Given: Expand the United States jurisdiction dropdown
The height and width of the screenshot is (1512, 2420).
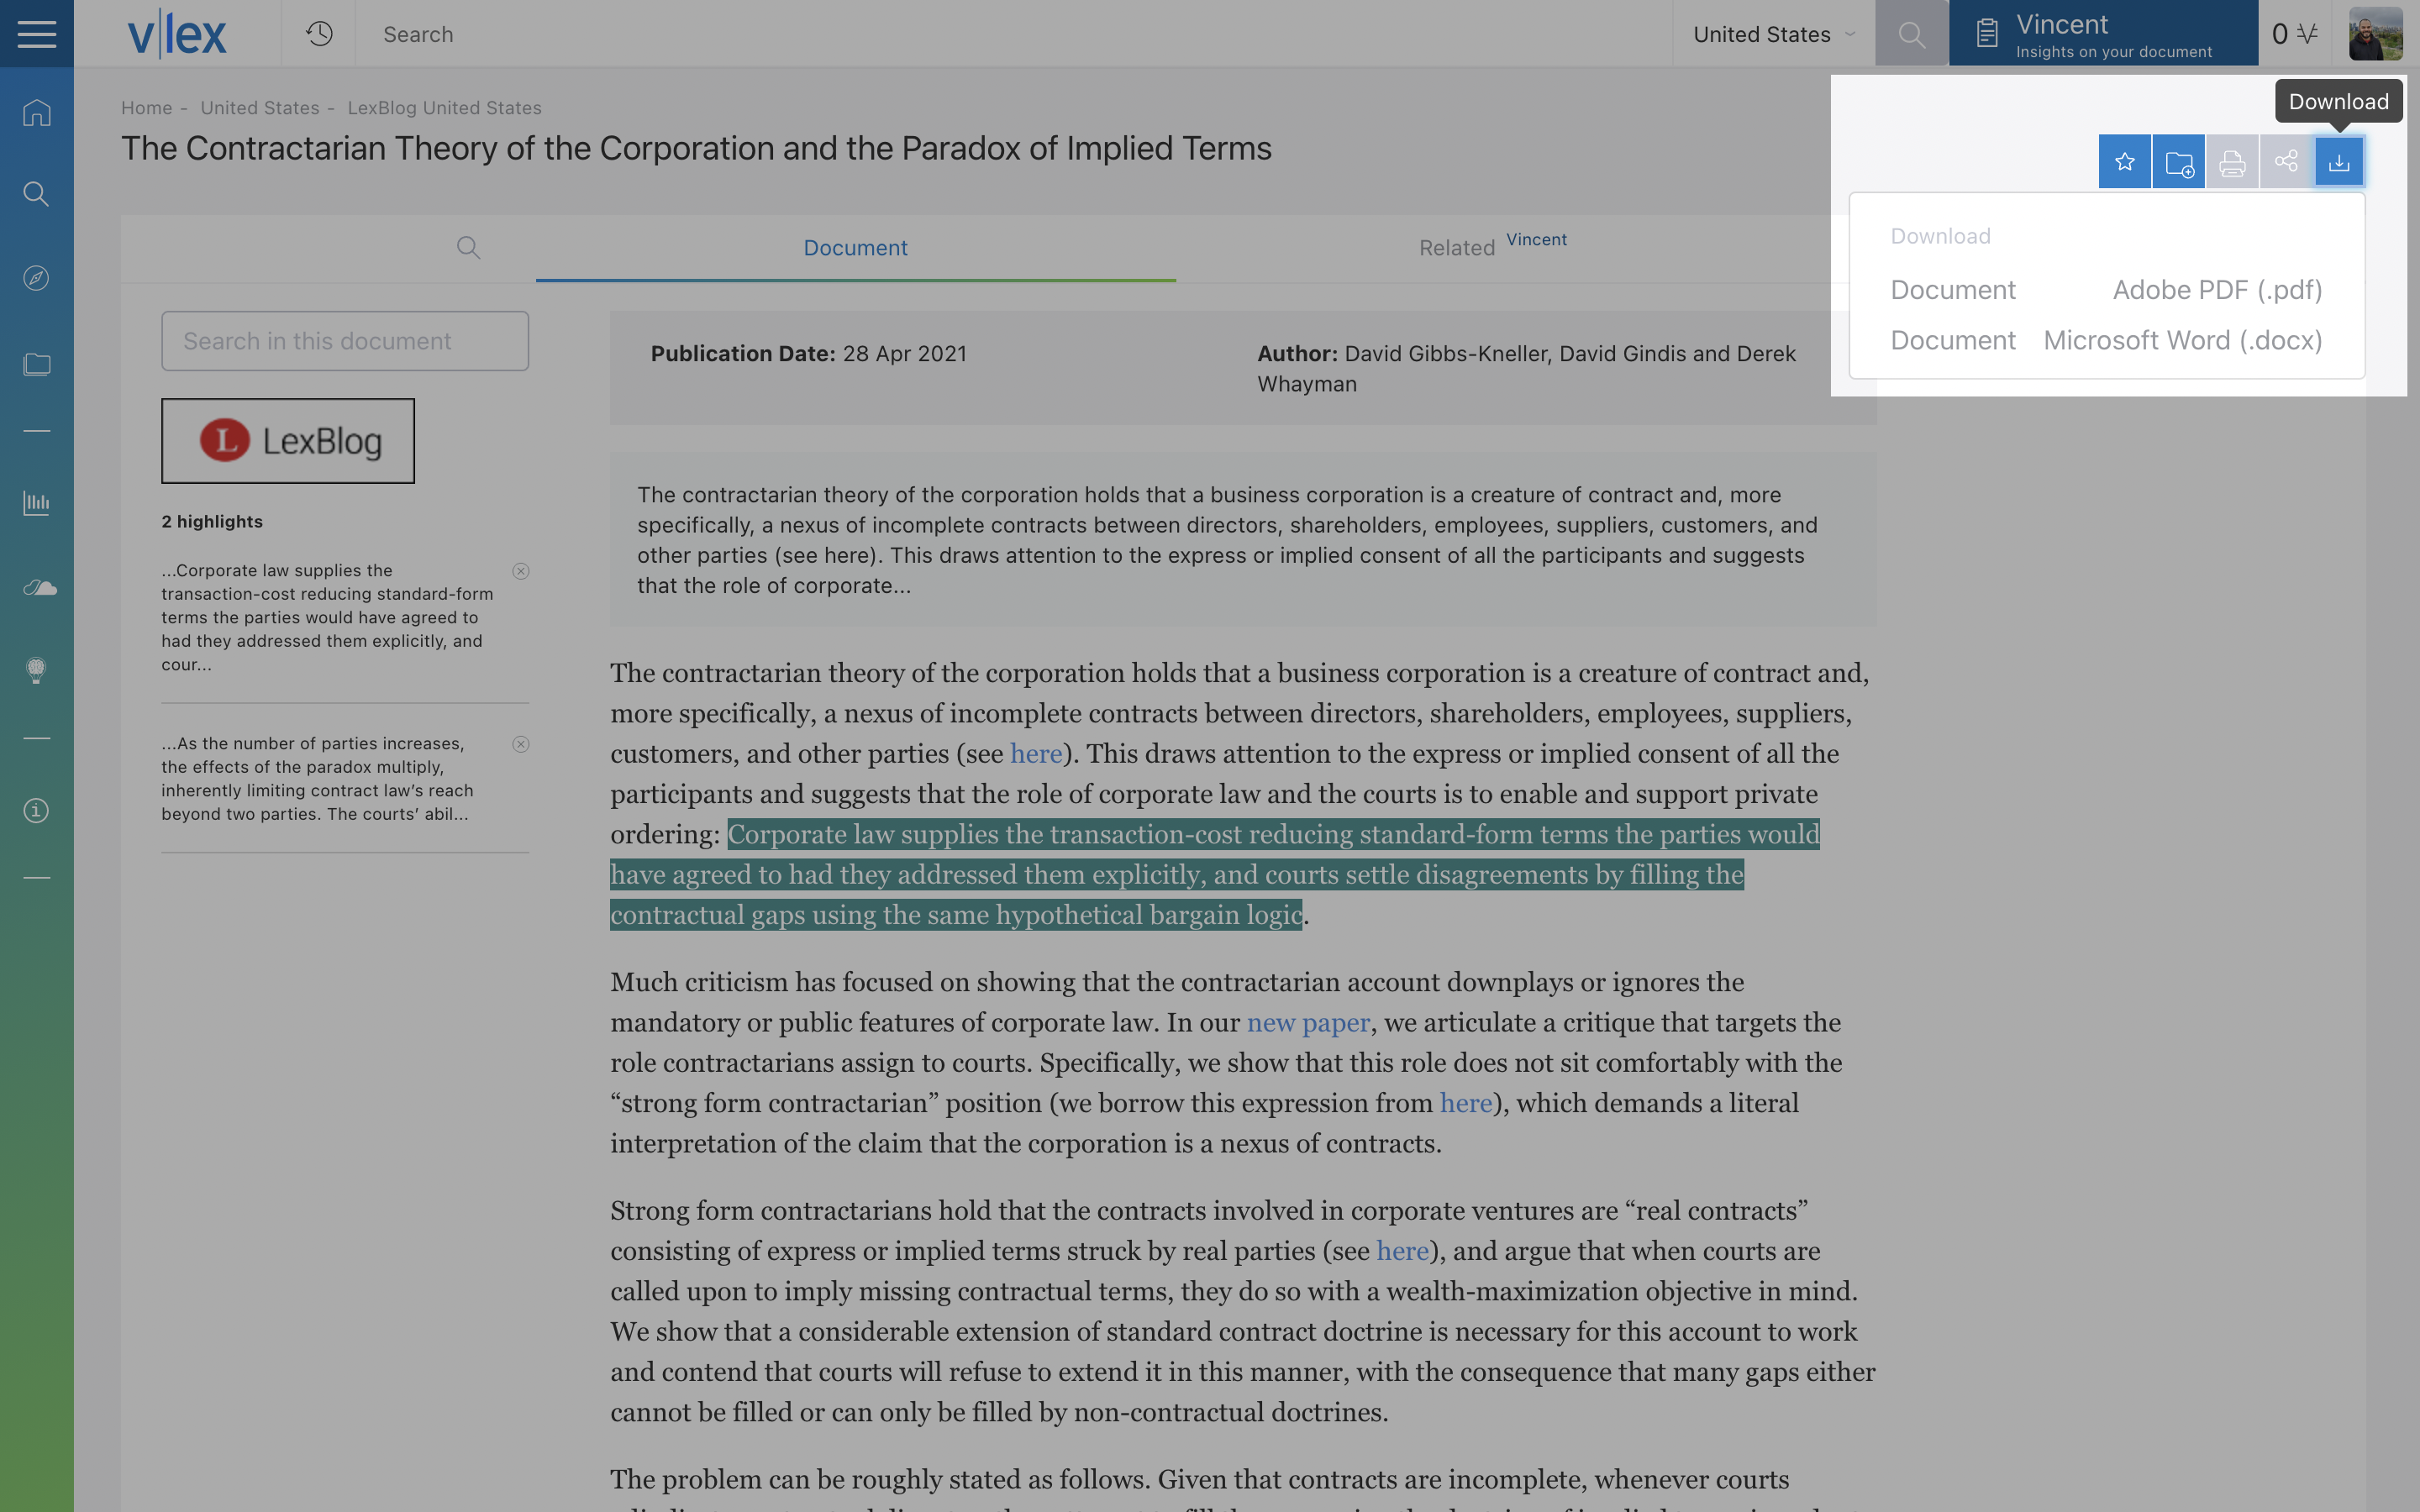Looking at the screenshot, I should coord(1774,34).
